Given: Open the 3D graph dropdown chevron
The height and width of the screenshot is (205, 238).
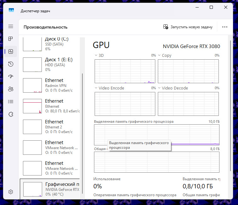Looking at the screenshot, I should (96, 55).
